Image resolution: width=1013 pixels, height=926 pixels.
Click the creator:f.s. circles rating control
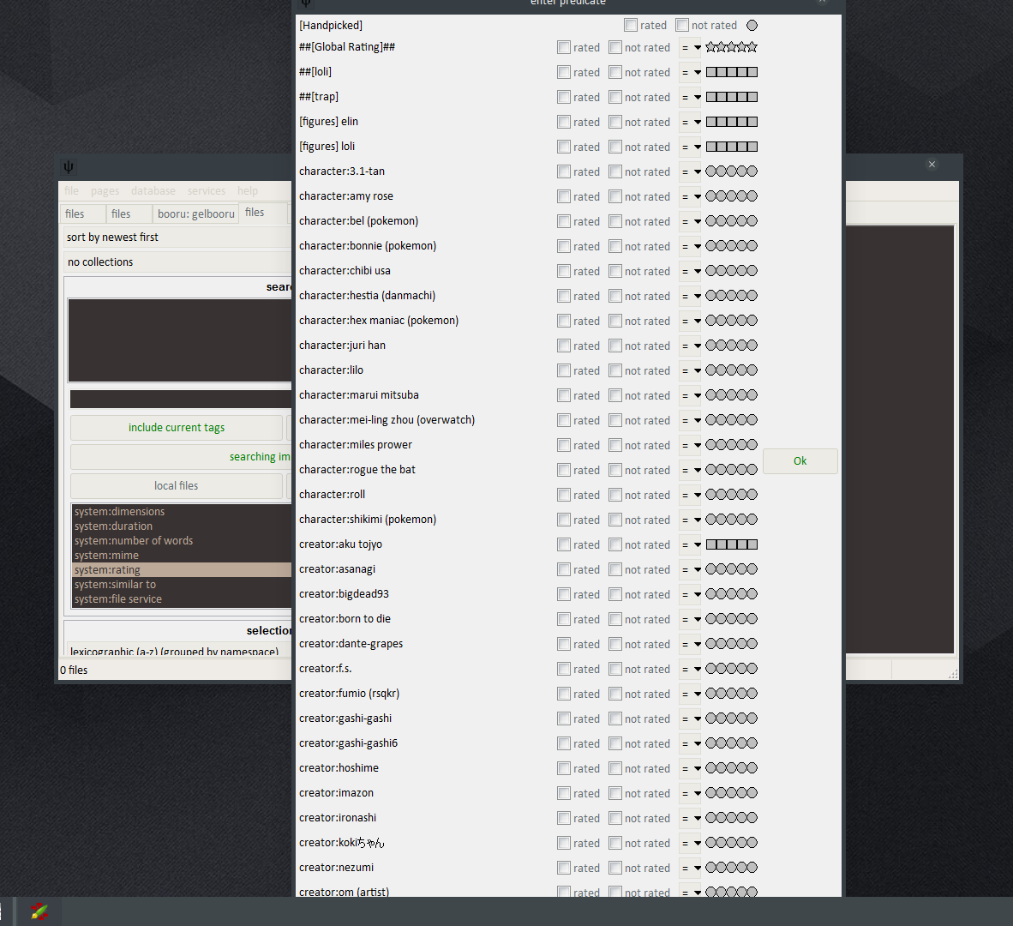tap(731, 669)
